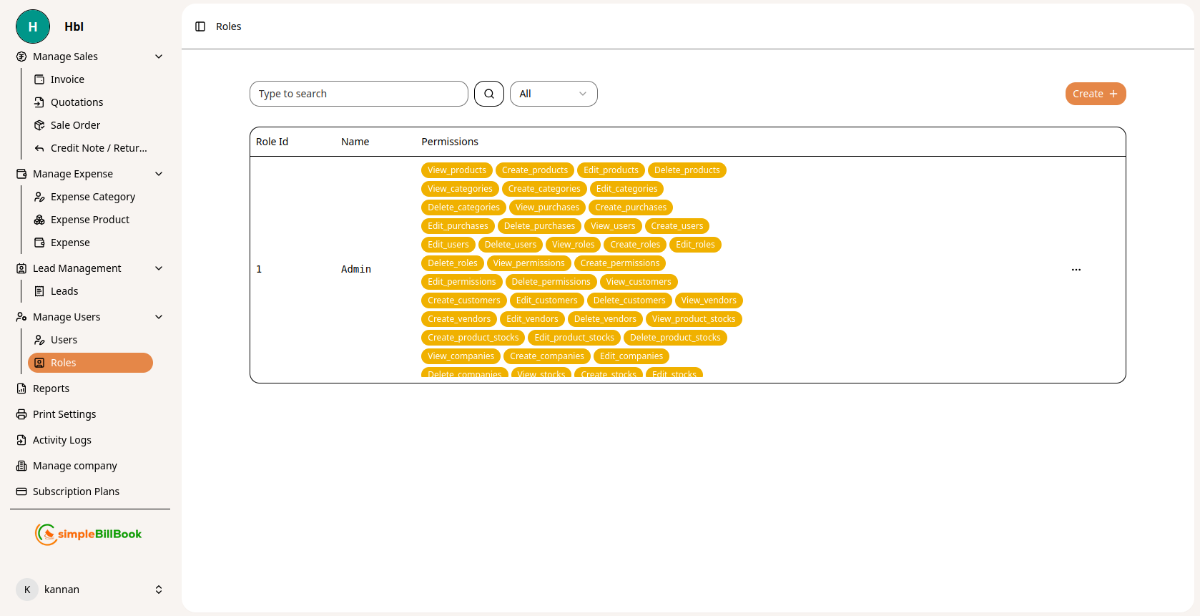Expand the kannan account switcher
Image resolution: width=1200 pixels, height=616 pixels.
point(159,590)
